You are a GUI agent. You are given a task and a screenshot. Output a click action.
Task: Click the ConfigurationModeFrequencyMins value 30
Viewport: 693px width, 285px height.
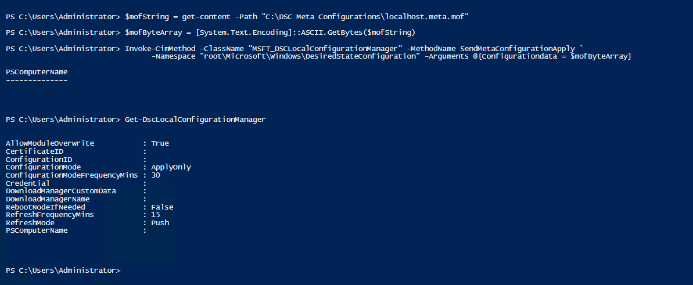(x=156, y=175)
